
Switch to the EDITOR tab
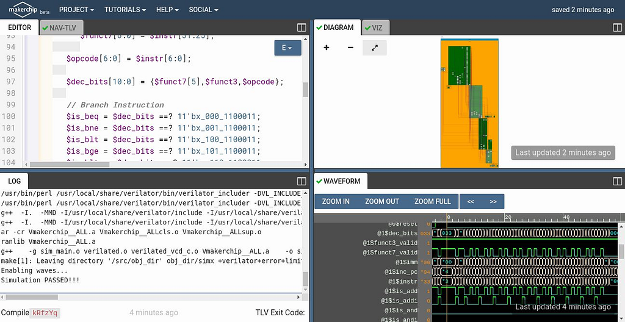click(x=20, y=27)
